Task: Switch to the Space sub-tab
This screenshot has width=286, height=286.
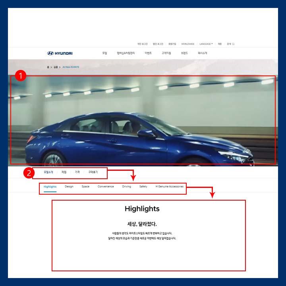Action: 85,186
